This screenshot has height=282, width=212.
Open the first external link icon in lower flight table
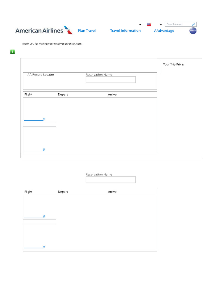44,216
